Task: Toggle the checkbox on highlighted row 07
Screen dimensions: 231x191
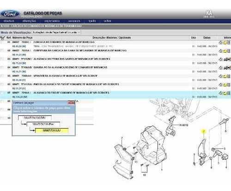Action: coord(2,93)
